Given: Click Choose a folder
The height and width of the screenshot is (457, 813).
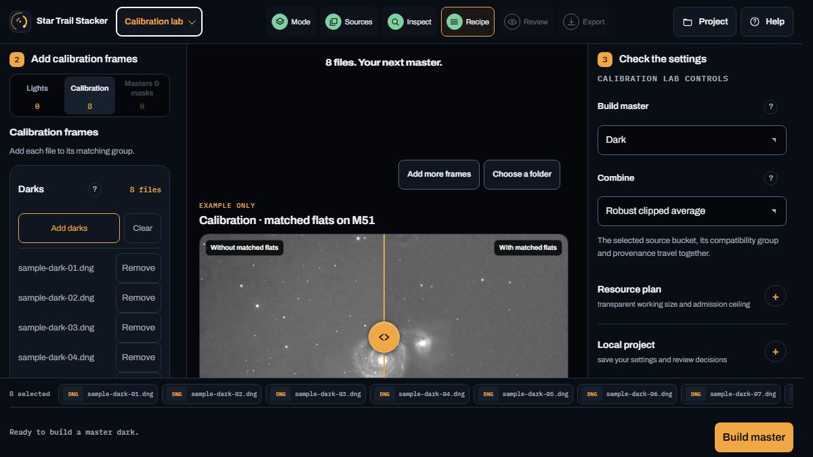Looking at the screenshot, I should pyautogui.click(x=522, y=175).
